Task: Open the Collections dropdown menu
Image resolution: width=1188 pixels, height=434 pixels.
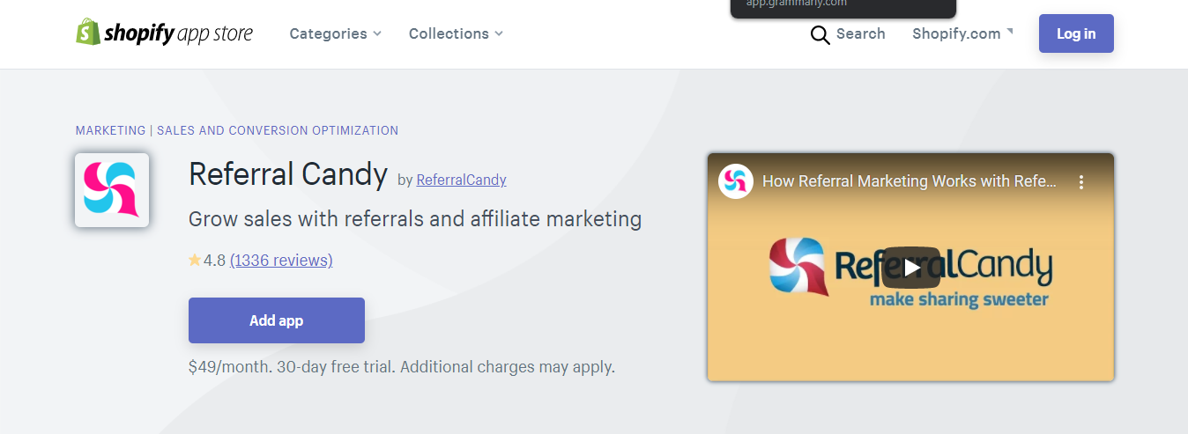Action: tap(456, 33)
